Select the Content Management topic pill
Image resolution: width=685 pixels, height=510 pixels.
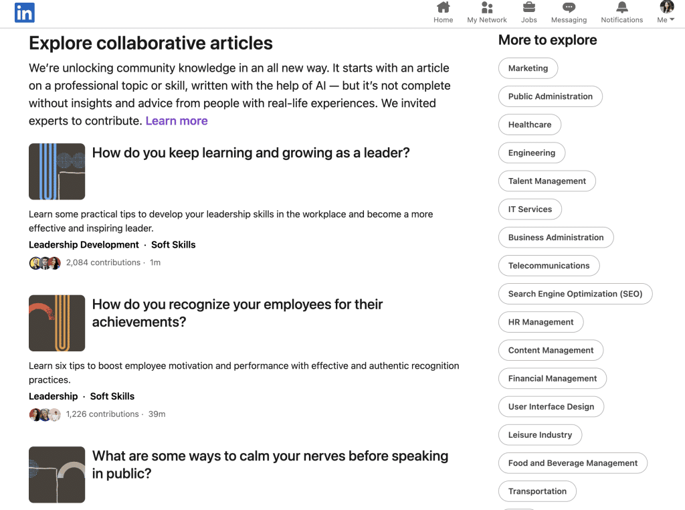pos(551,350)
